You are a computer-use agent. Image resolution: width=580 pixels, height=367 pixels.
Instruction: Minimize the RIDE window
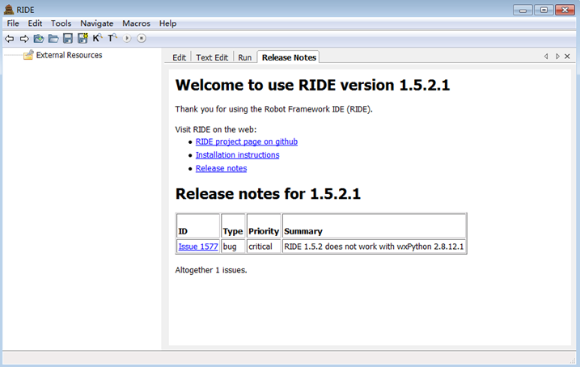pos(523,10)
